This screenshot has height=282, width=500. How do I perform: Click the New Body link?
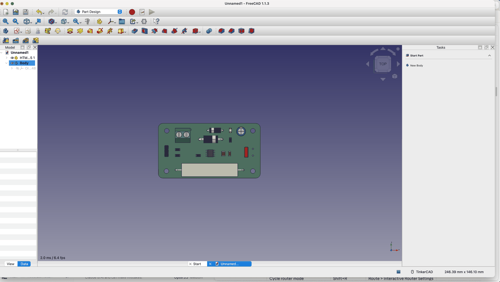pyautogui.click(x=417, y=66)
